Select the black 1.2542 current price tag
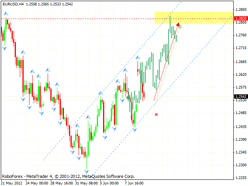 pos(240,97)
